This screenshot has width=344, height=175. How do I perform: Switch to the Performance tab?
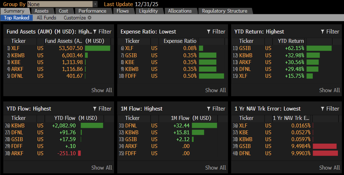(x=92, y=11)
